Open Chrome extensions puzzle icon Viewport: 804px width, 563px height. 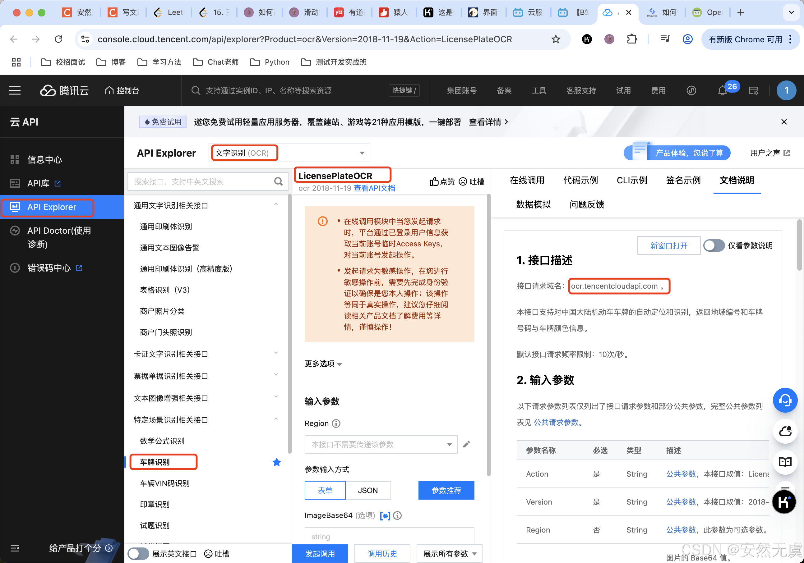632,39
